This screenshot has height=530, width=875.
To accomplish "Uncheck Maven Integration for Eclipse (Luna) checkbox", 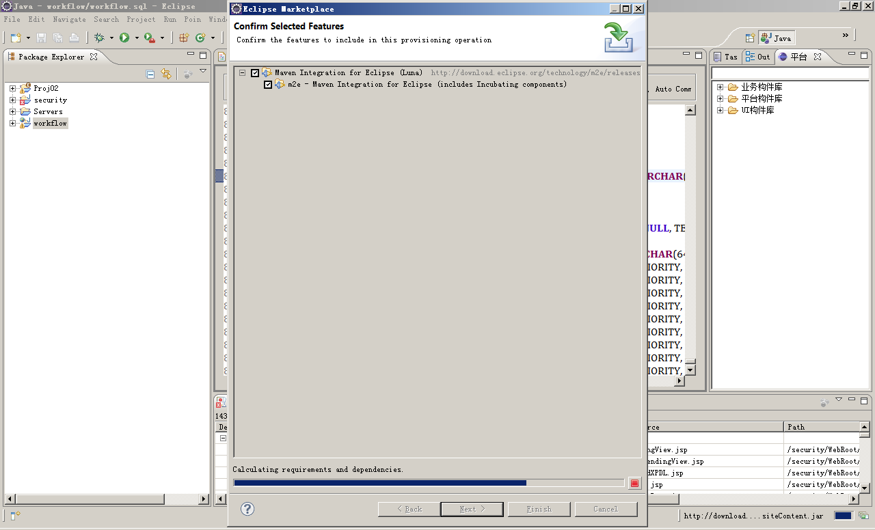I will pos(255,73).
